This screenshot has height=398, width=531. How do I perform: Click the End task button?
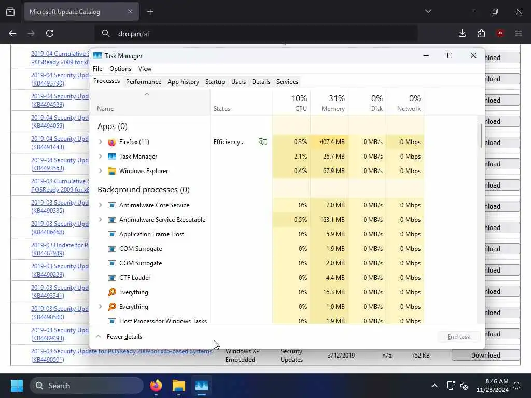click(x=459, y=337)
